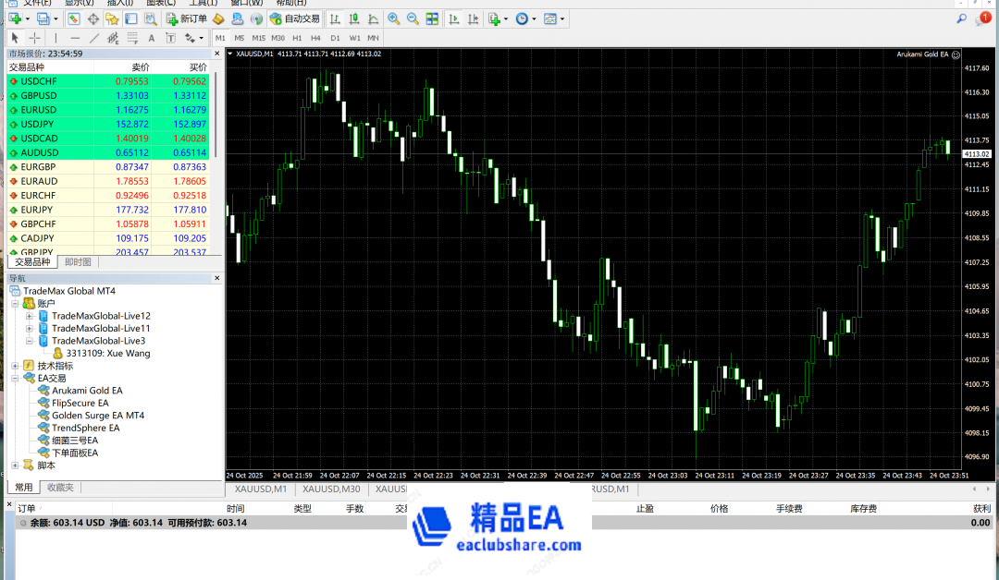Switch timeframe to H4
The width and height of the screenshot is (999, 580).
316,38
